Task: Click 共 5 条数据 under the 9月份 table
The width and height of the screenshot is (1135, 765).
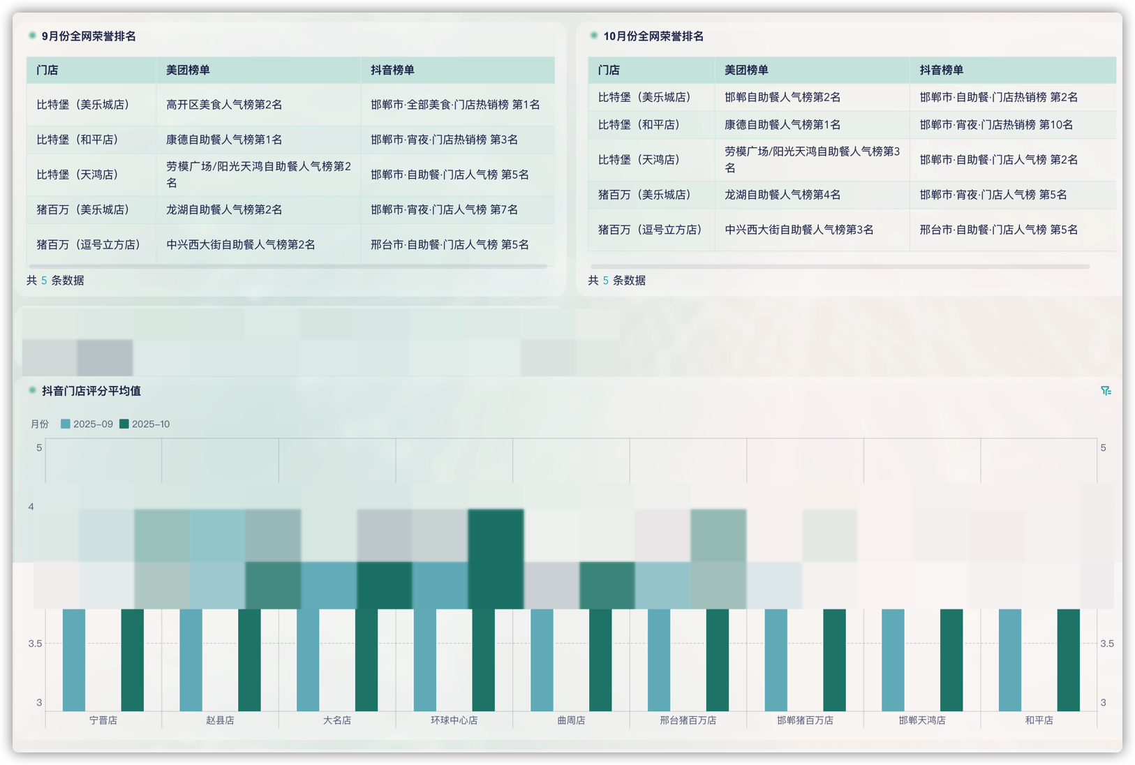Action: 55,280
